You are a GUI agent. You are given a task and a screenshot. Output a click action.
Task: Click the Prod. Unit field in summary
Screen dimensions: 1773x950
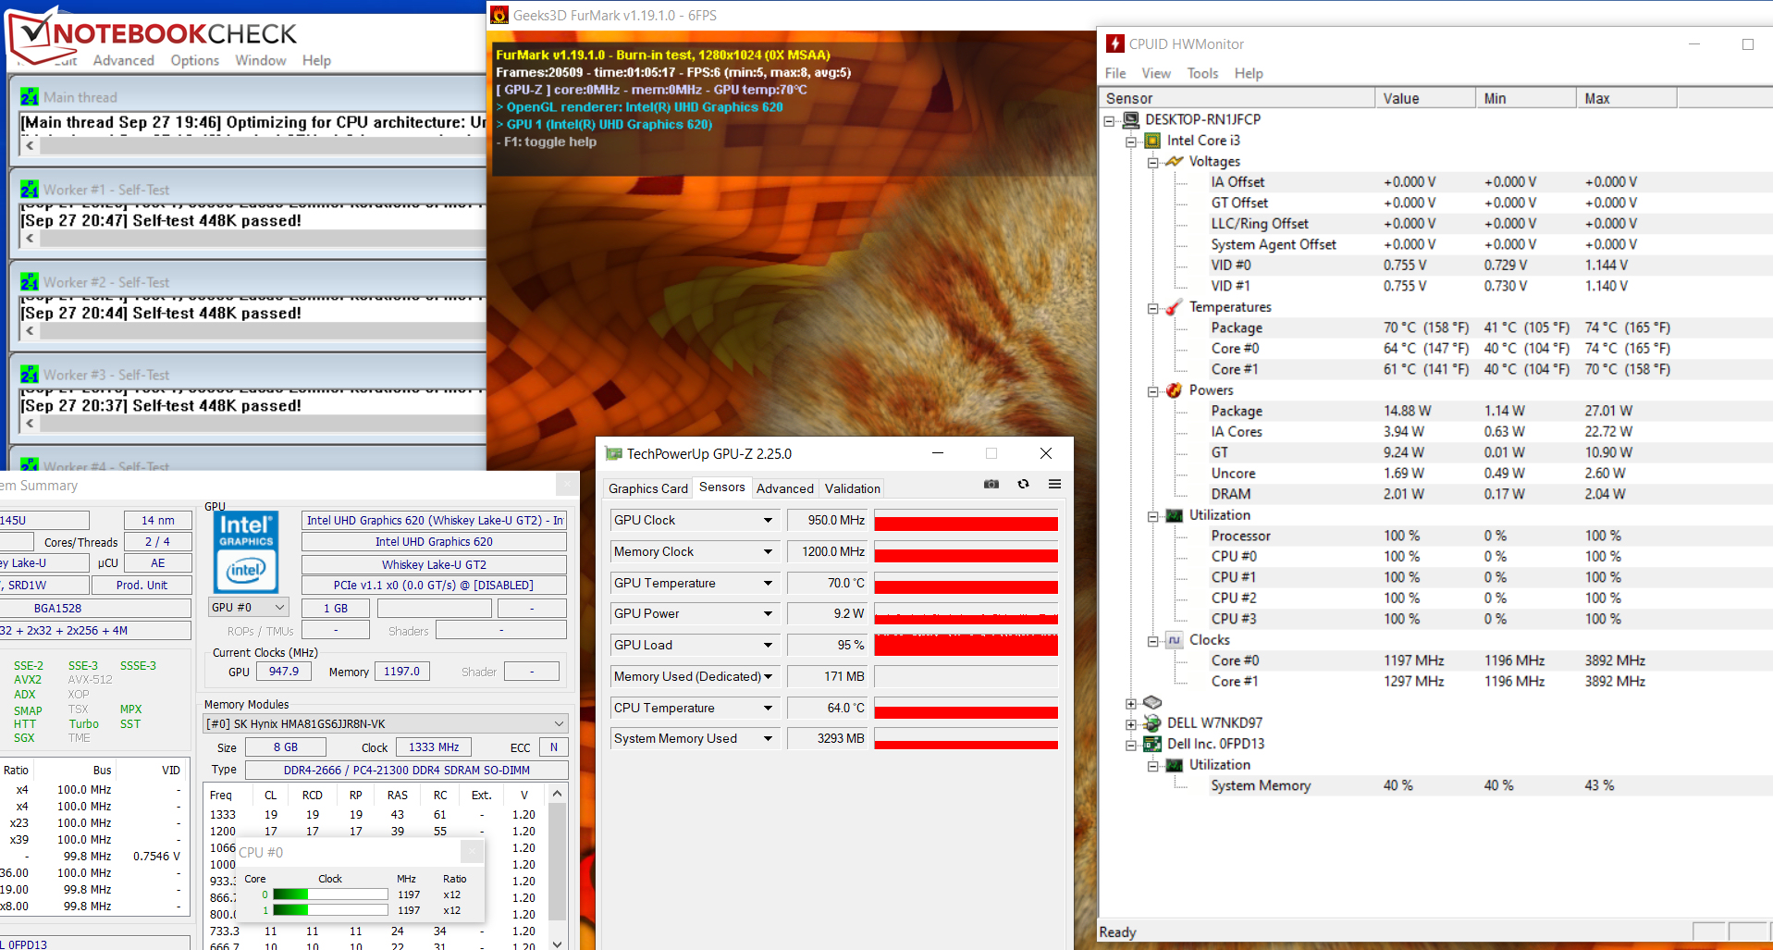pos(142,585)
